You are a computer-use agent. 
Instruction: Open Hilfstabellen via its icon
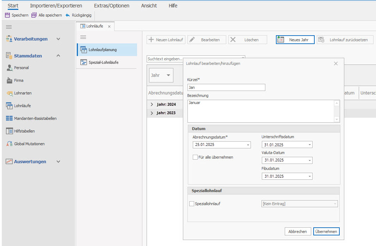(x=10, y=131)
